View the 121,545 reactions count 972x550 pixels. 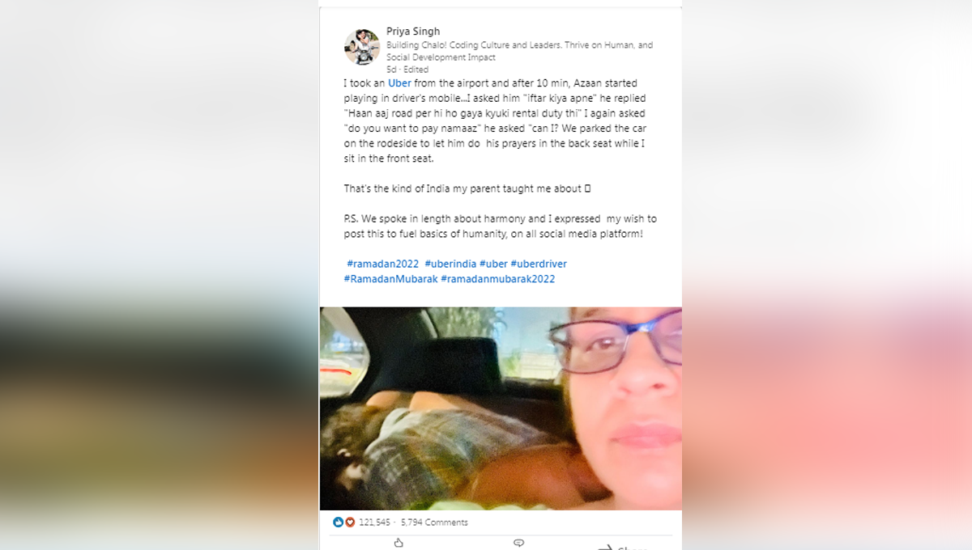click(x=375, y=522)
